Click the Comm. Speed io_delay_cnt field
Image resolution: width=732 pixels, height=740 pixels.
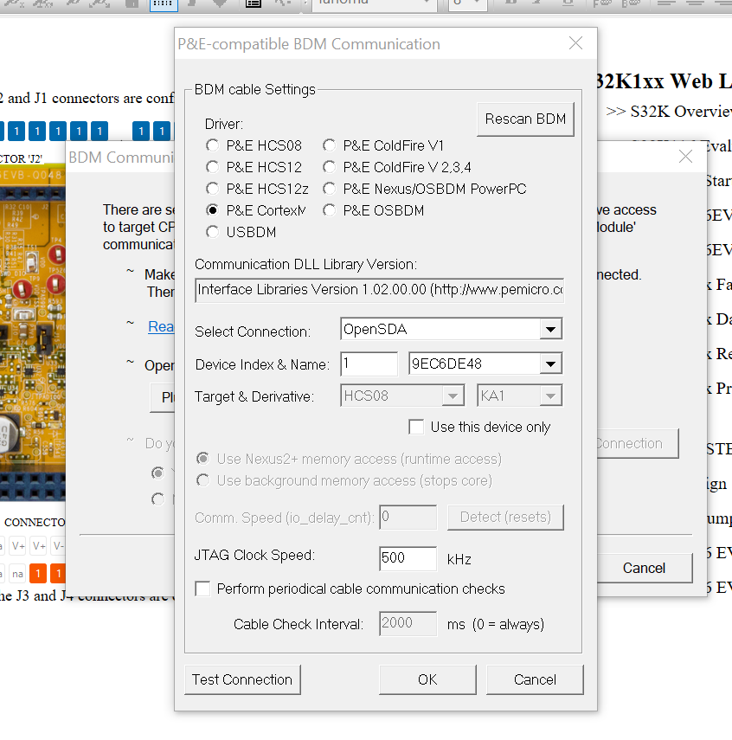point(408,518)
